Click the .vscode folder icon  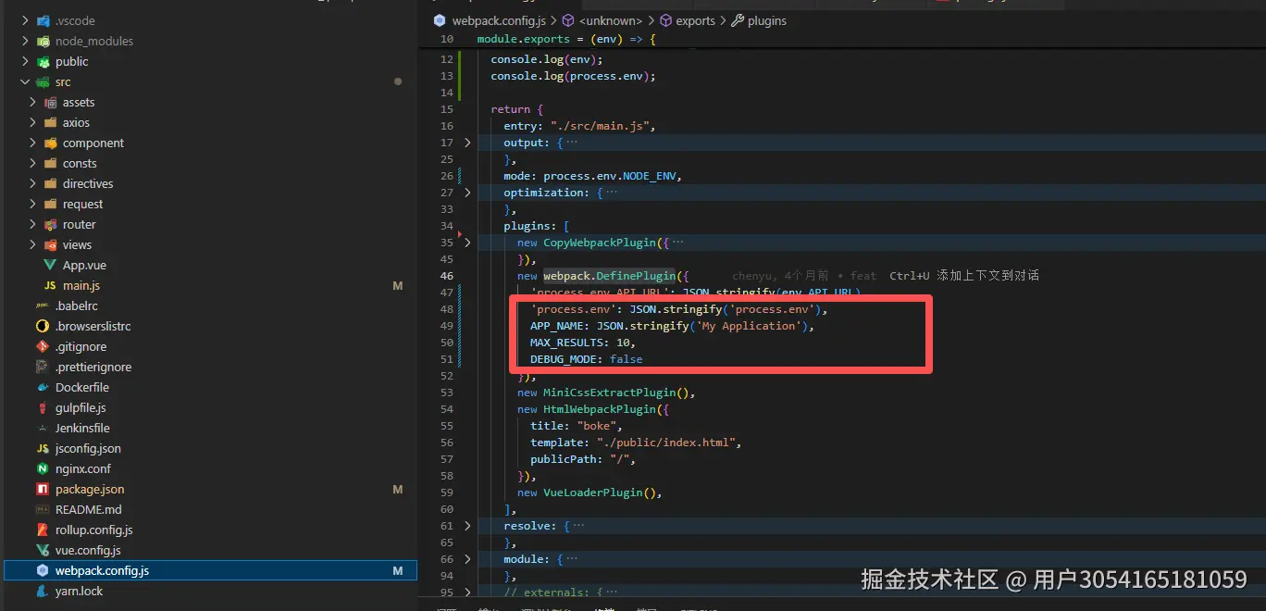[43, 20]
